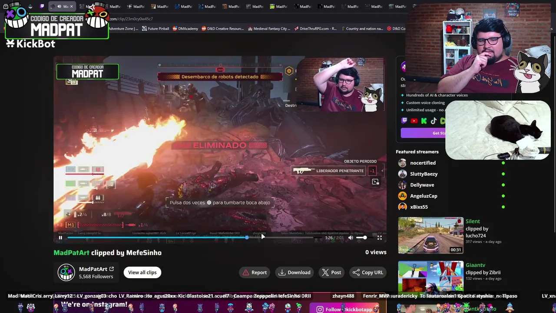
Task: Open the Silent clip title link
Action: 473,221
